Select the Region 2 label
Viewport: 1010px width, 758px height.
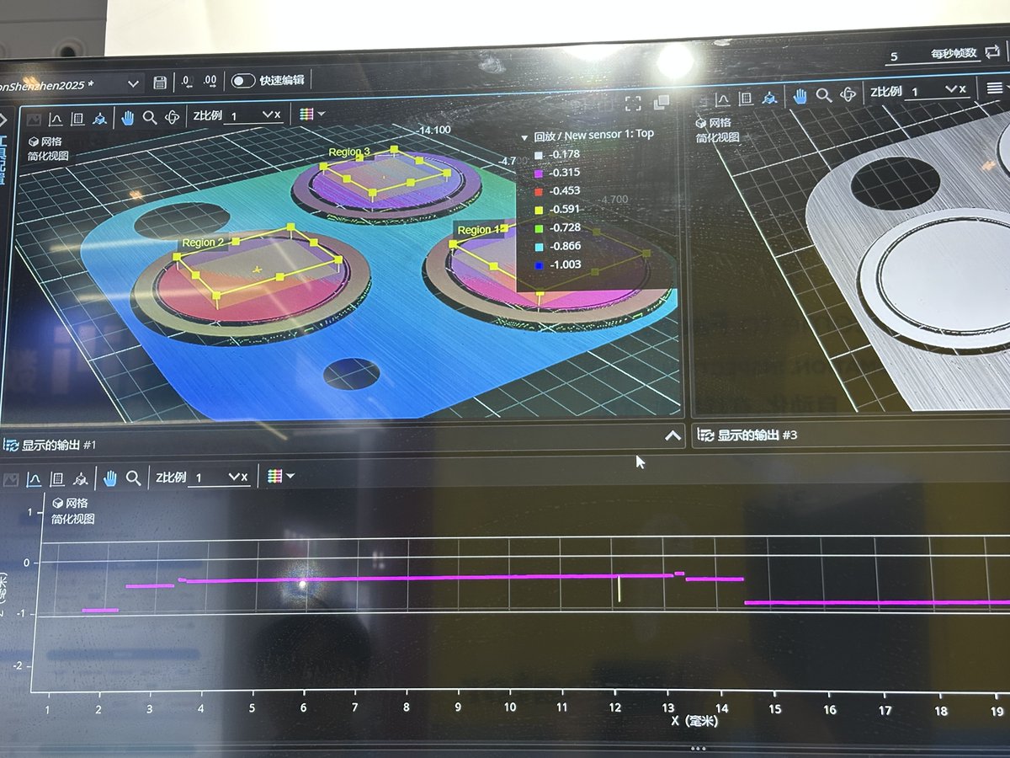tap(202, 243)
